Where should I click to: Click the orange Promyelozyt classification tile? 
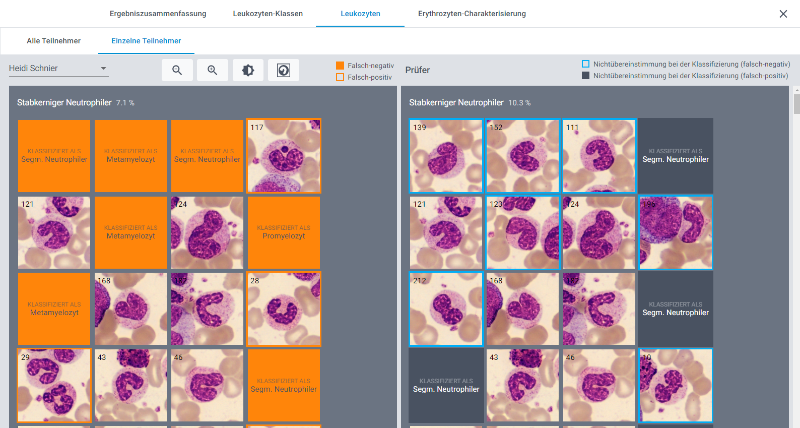click(284, 232)
